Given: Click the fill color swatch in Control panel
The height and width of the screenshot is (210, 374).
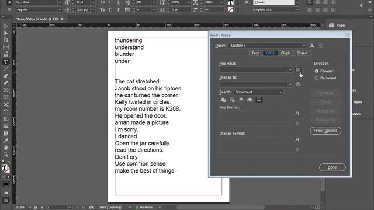Looking at the screenshot, I should (230, 2).
